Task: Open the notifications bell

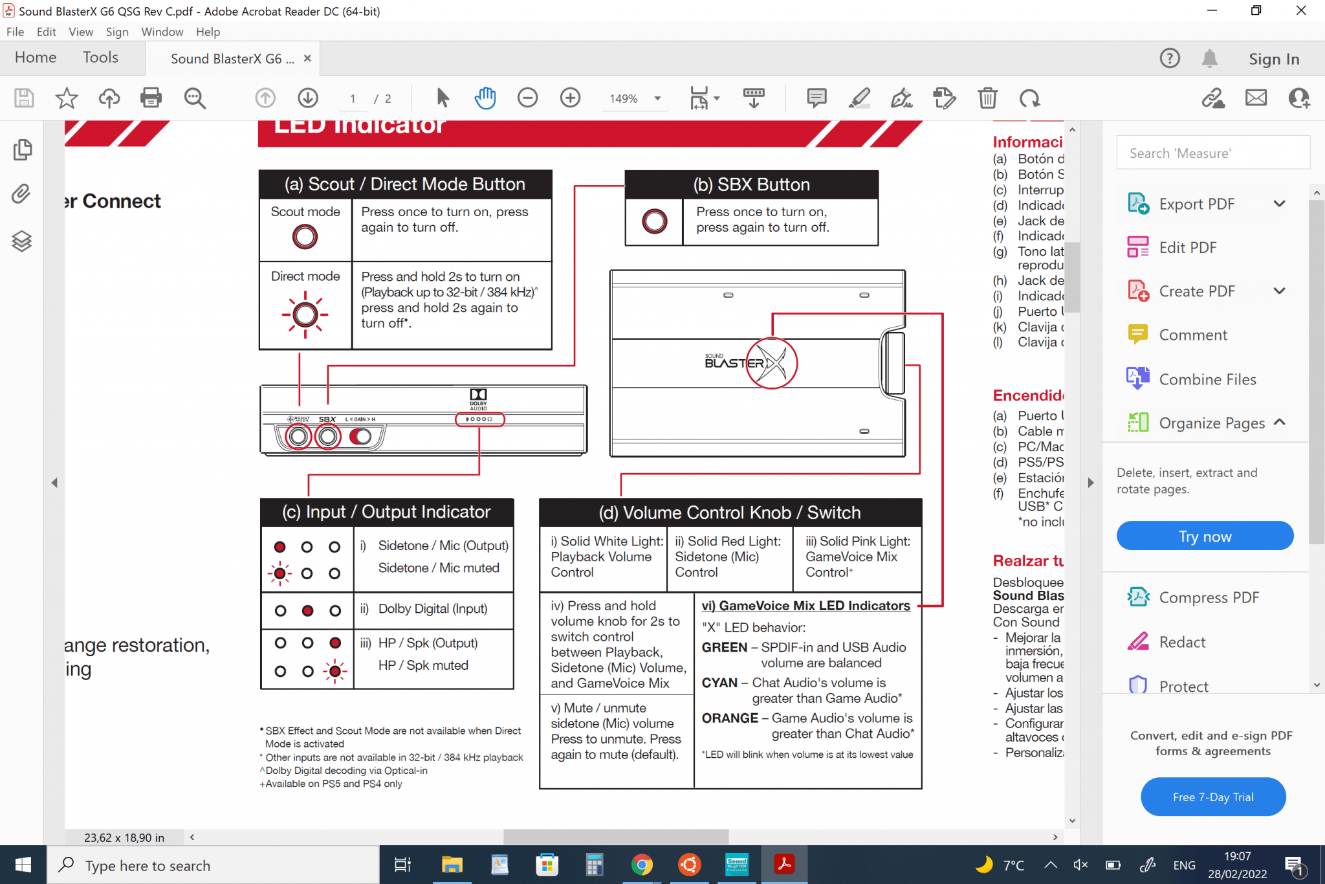Action: 1209,58
